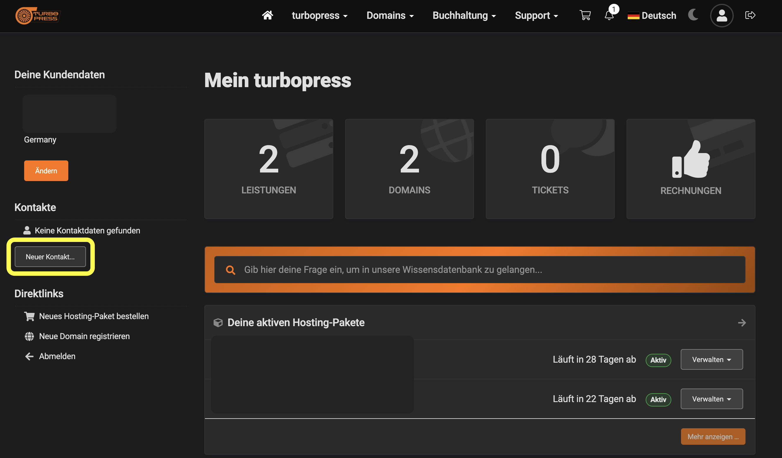The image size is (782, 458).
Task: Click the orange Ändern button
Action: coord(46,171)
